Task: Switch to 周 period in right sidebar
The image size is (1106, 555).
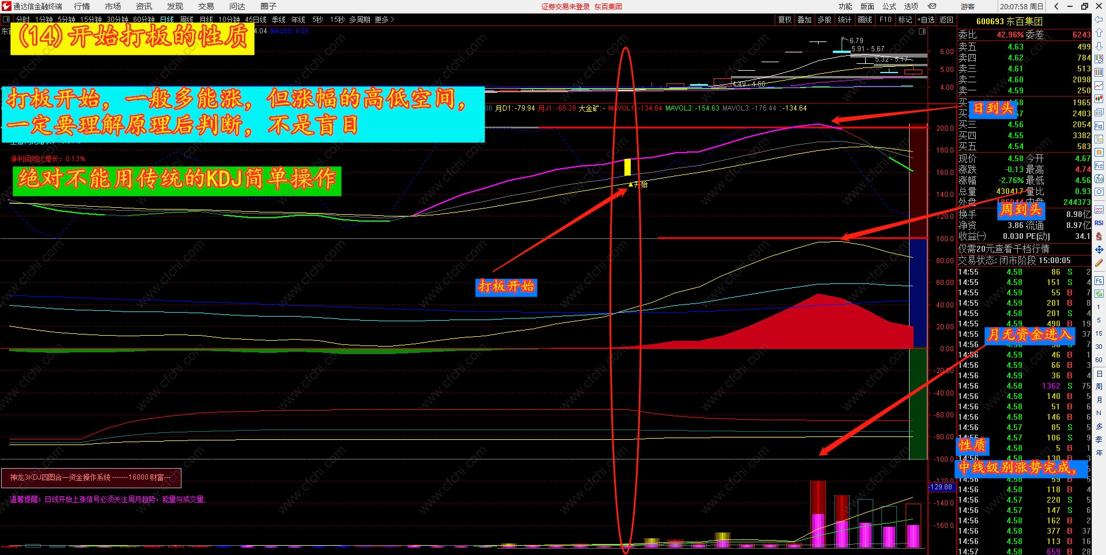Action: pyautogui.click(x=1099, y=386)
